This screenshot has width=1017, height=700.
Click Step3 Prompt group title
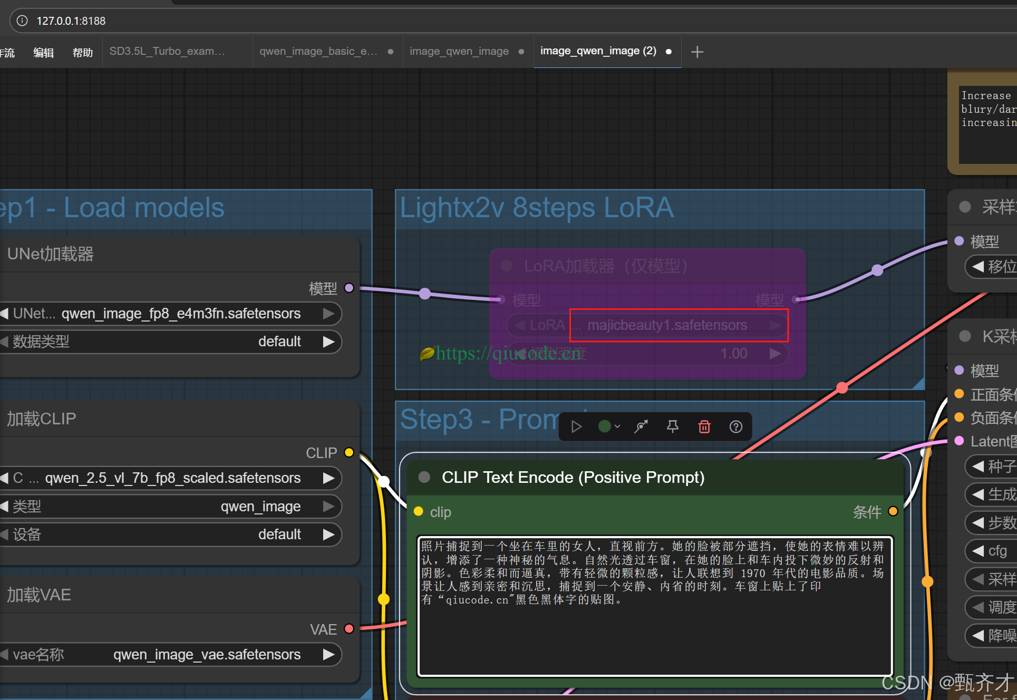pos(479,420)
